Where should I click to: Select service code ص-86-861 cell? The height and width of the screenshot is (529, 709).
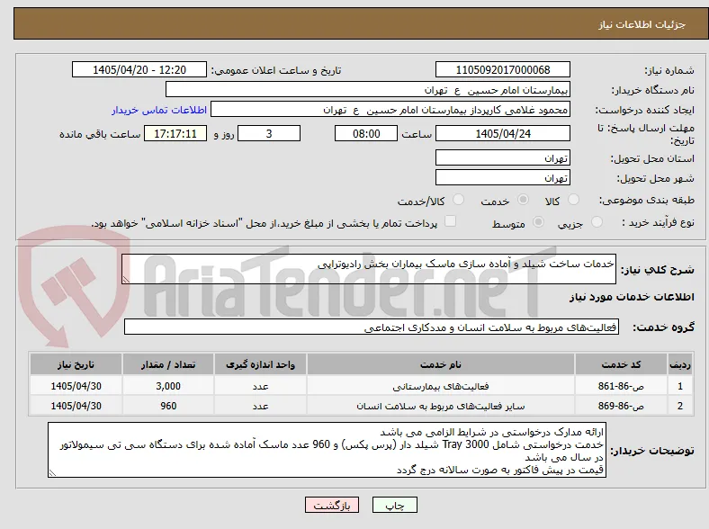pos(622,386)
